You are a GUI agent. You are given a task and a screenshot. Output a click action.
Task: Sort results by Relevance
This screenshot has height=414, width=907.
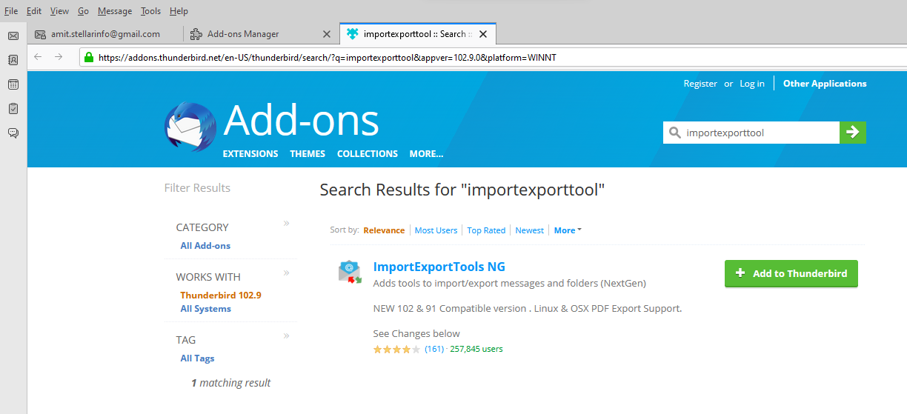384,230
